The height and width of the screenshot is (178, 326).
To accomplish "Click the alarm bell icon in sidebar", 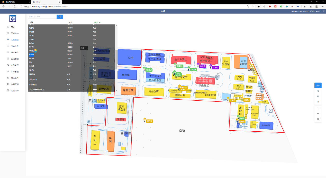I will click(8, 52).
